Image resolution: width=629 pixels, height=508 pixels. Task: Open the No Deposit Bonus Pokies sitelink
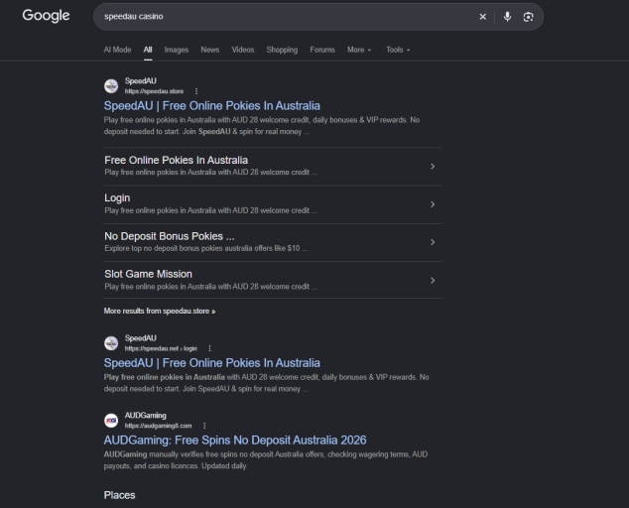point(170,236)
